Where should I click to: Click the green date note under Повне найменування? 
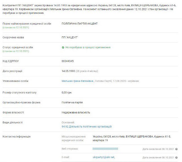[x=16, y=28]
